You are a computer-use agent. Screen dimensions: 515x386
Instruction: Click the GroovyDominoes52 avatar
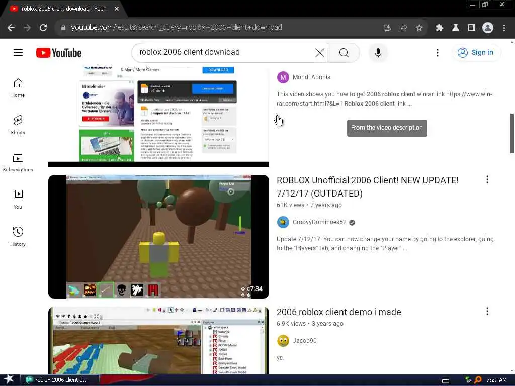click(x=283, y=222)
